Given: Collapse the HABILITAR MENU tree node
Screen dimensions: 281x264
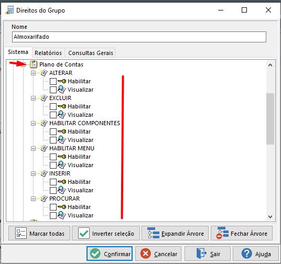Looking at the screenshot, I should pyautogui.click(x=33, y=148).
